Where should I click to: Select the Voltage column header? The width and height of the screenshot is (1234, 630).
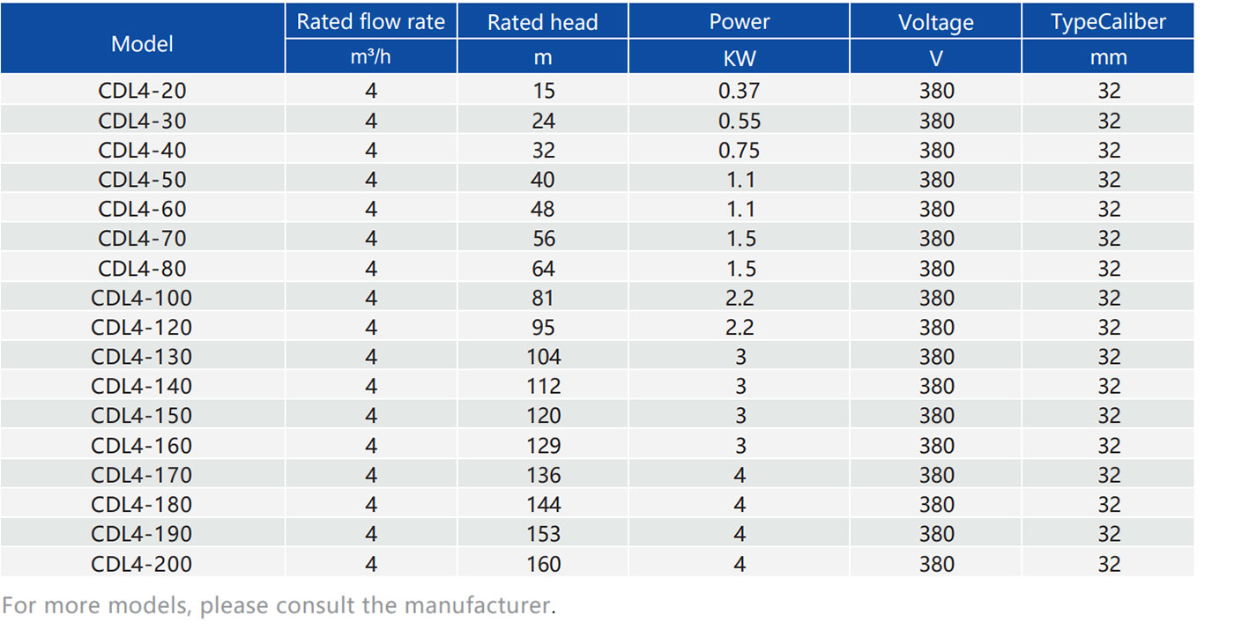coord(935,23)
